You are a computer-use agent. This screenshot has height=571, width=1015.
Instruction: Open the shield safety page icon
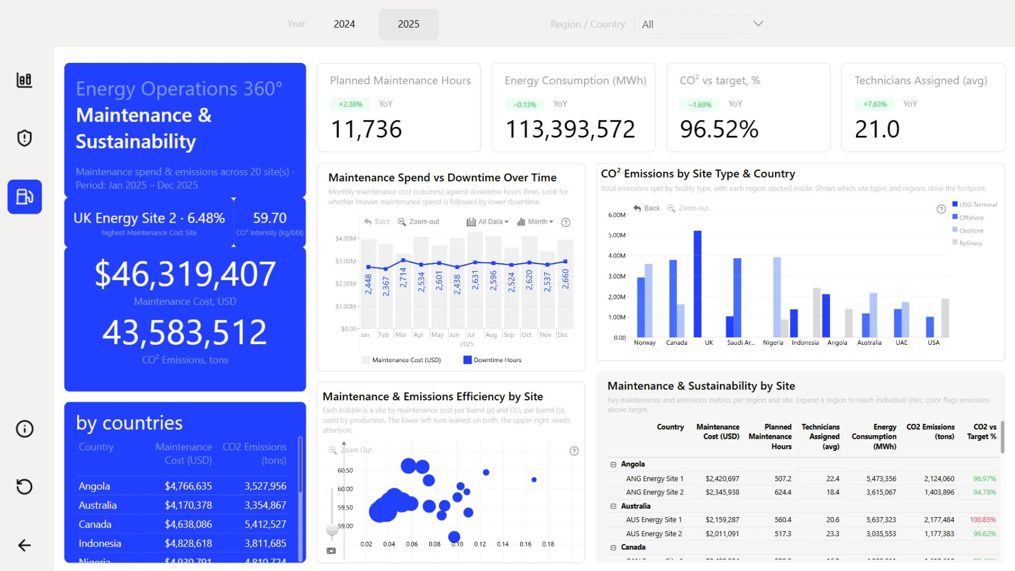pos(24,138)
